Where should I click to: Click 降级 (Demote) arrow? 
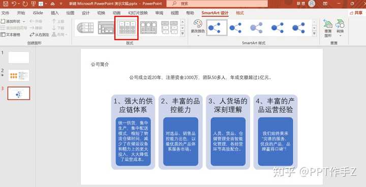[x=36, y=28]
